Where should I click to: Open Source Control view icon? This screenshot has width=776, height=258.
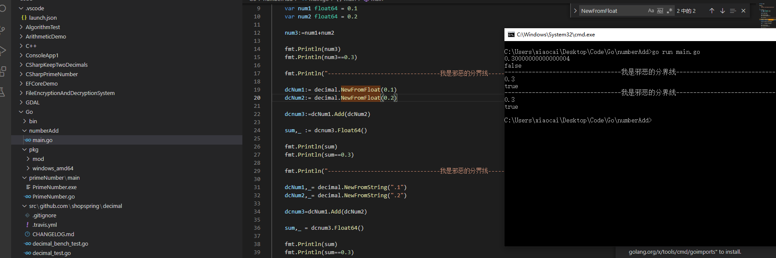tap(3, 30)
